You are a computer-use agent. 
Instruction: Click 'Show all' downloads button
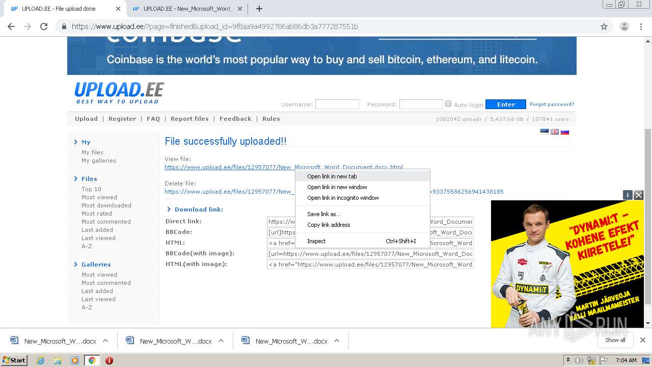pyautogui.click(x=615, y=340)
